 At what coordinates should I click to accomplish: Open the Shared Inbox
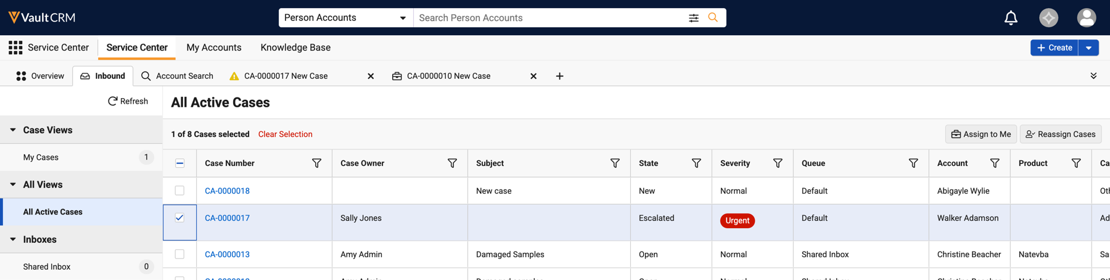(81, 266)
